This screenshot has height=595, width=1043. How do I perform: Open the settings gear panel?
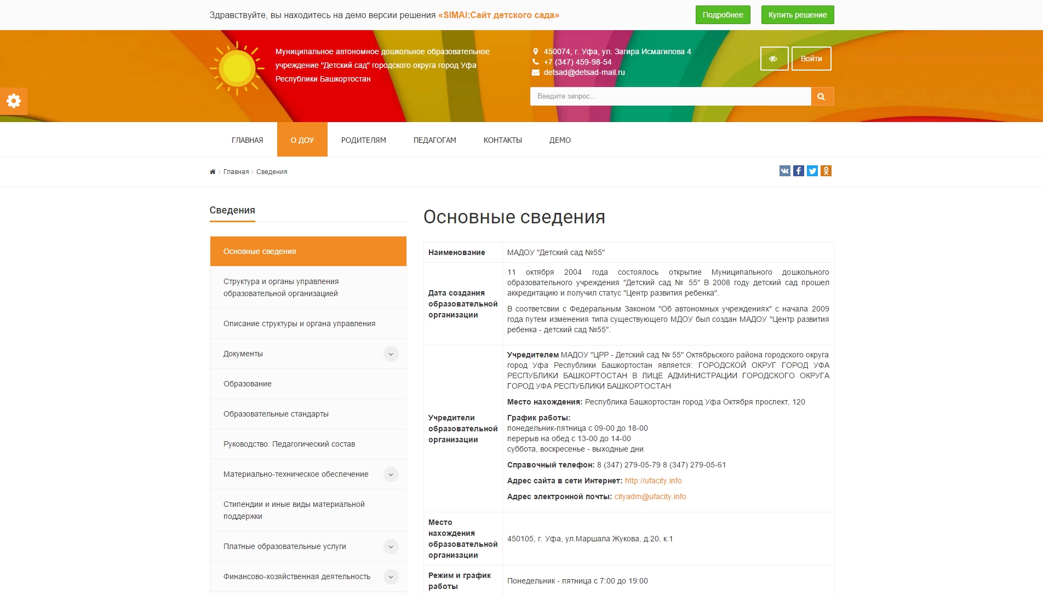pos(13,101)
